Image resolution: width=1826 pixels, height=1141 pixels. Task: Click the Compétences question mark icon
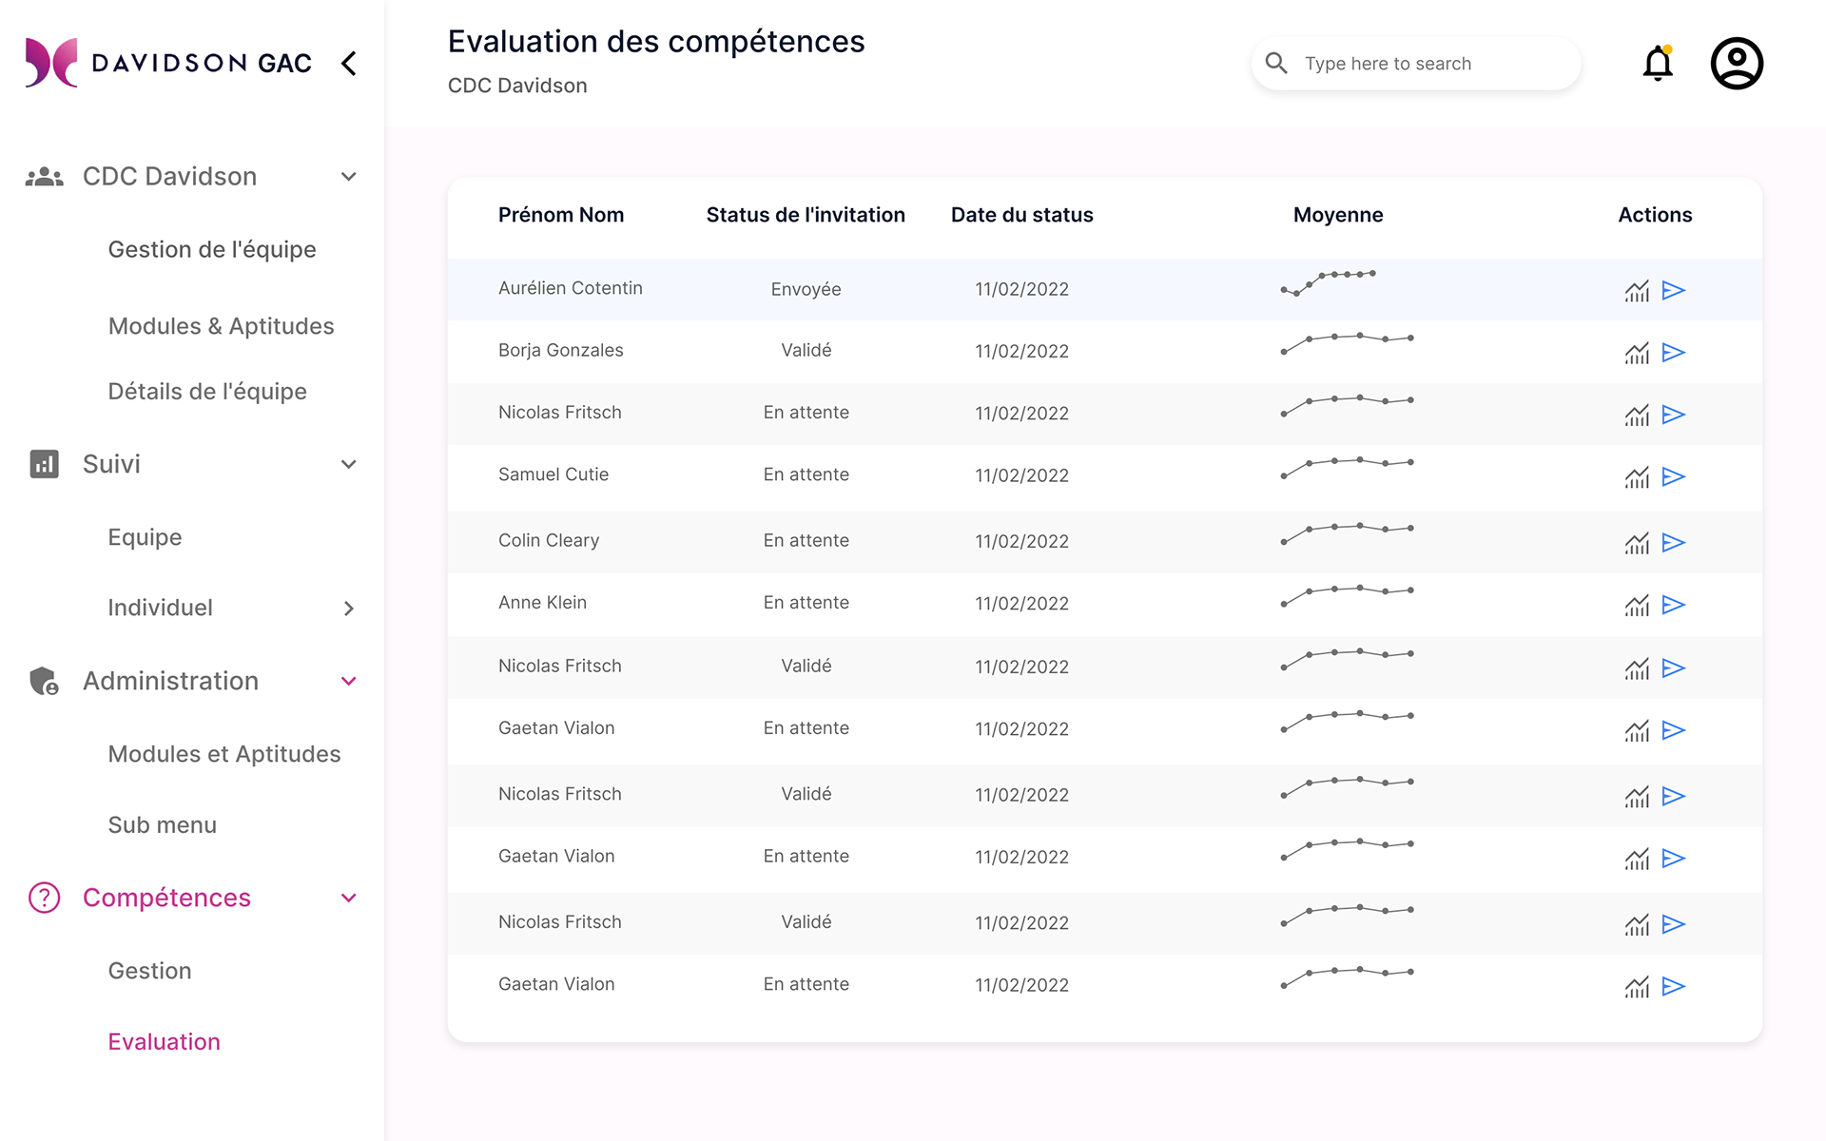(44, 898)
